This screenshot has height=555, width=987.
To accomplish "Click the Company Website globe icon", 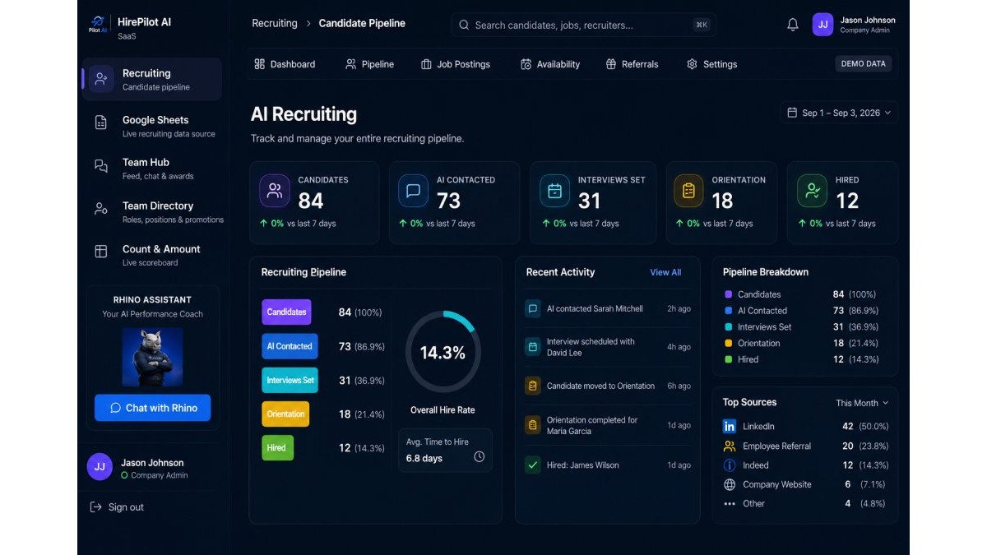I will coord(730,484).
